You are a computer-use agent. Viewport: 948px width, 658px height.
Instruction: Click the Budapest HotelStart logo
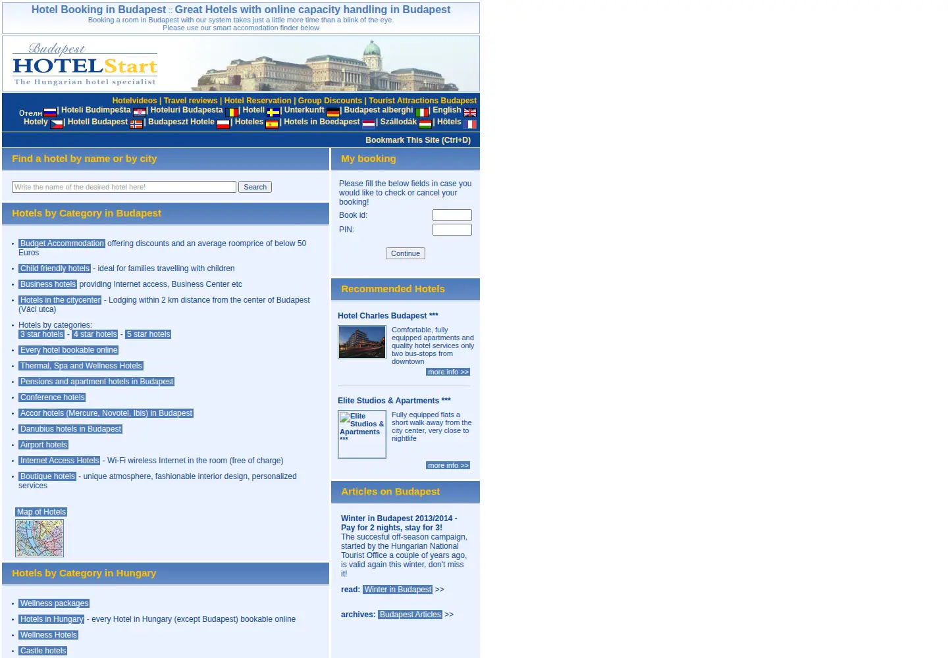click(85, 64)
